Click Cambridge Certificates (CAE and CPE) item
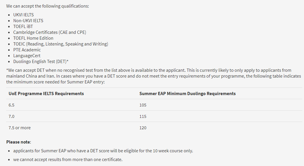The height and width of the screenshot is (166, 304). pos(50,32)
